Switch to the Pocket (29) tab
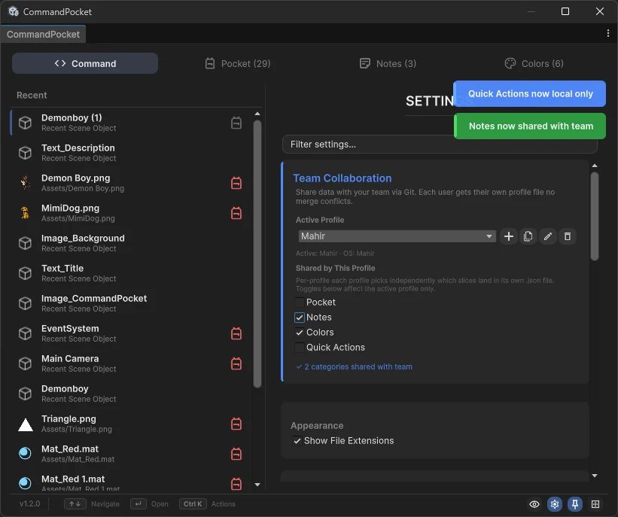 pyautogui.click(x=238, y=63)
